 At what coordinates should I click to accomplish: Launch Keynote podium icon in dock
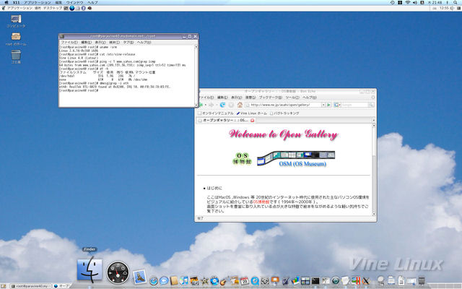(x=275, y=281)
